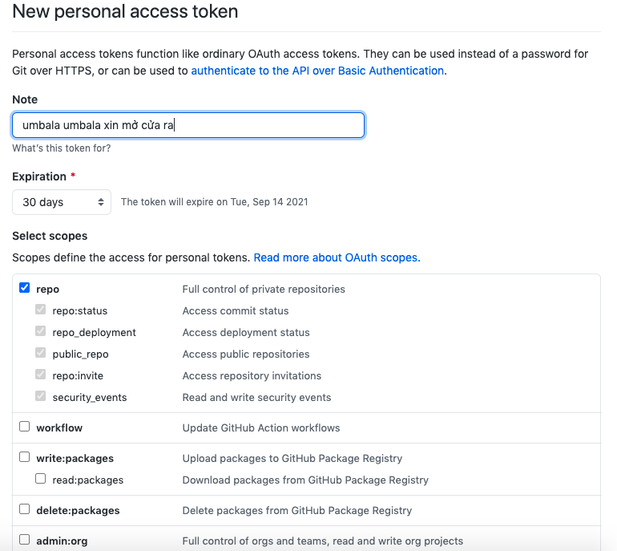
Task: Click the security_events checkbox
Action: (40, 396)
